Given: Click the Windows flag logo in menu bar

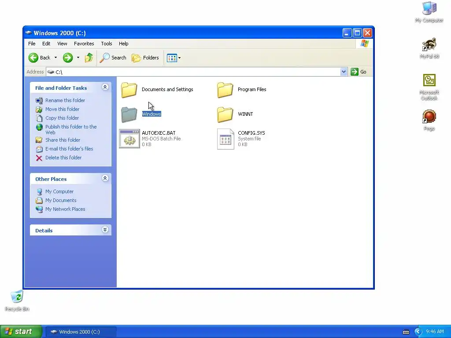Looking at the screenshot, I should [364, 44].
